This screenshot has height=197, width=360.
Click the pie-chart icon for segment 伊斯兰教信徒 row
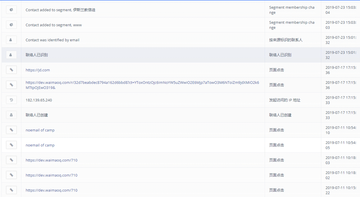coord(11,10)
